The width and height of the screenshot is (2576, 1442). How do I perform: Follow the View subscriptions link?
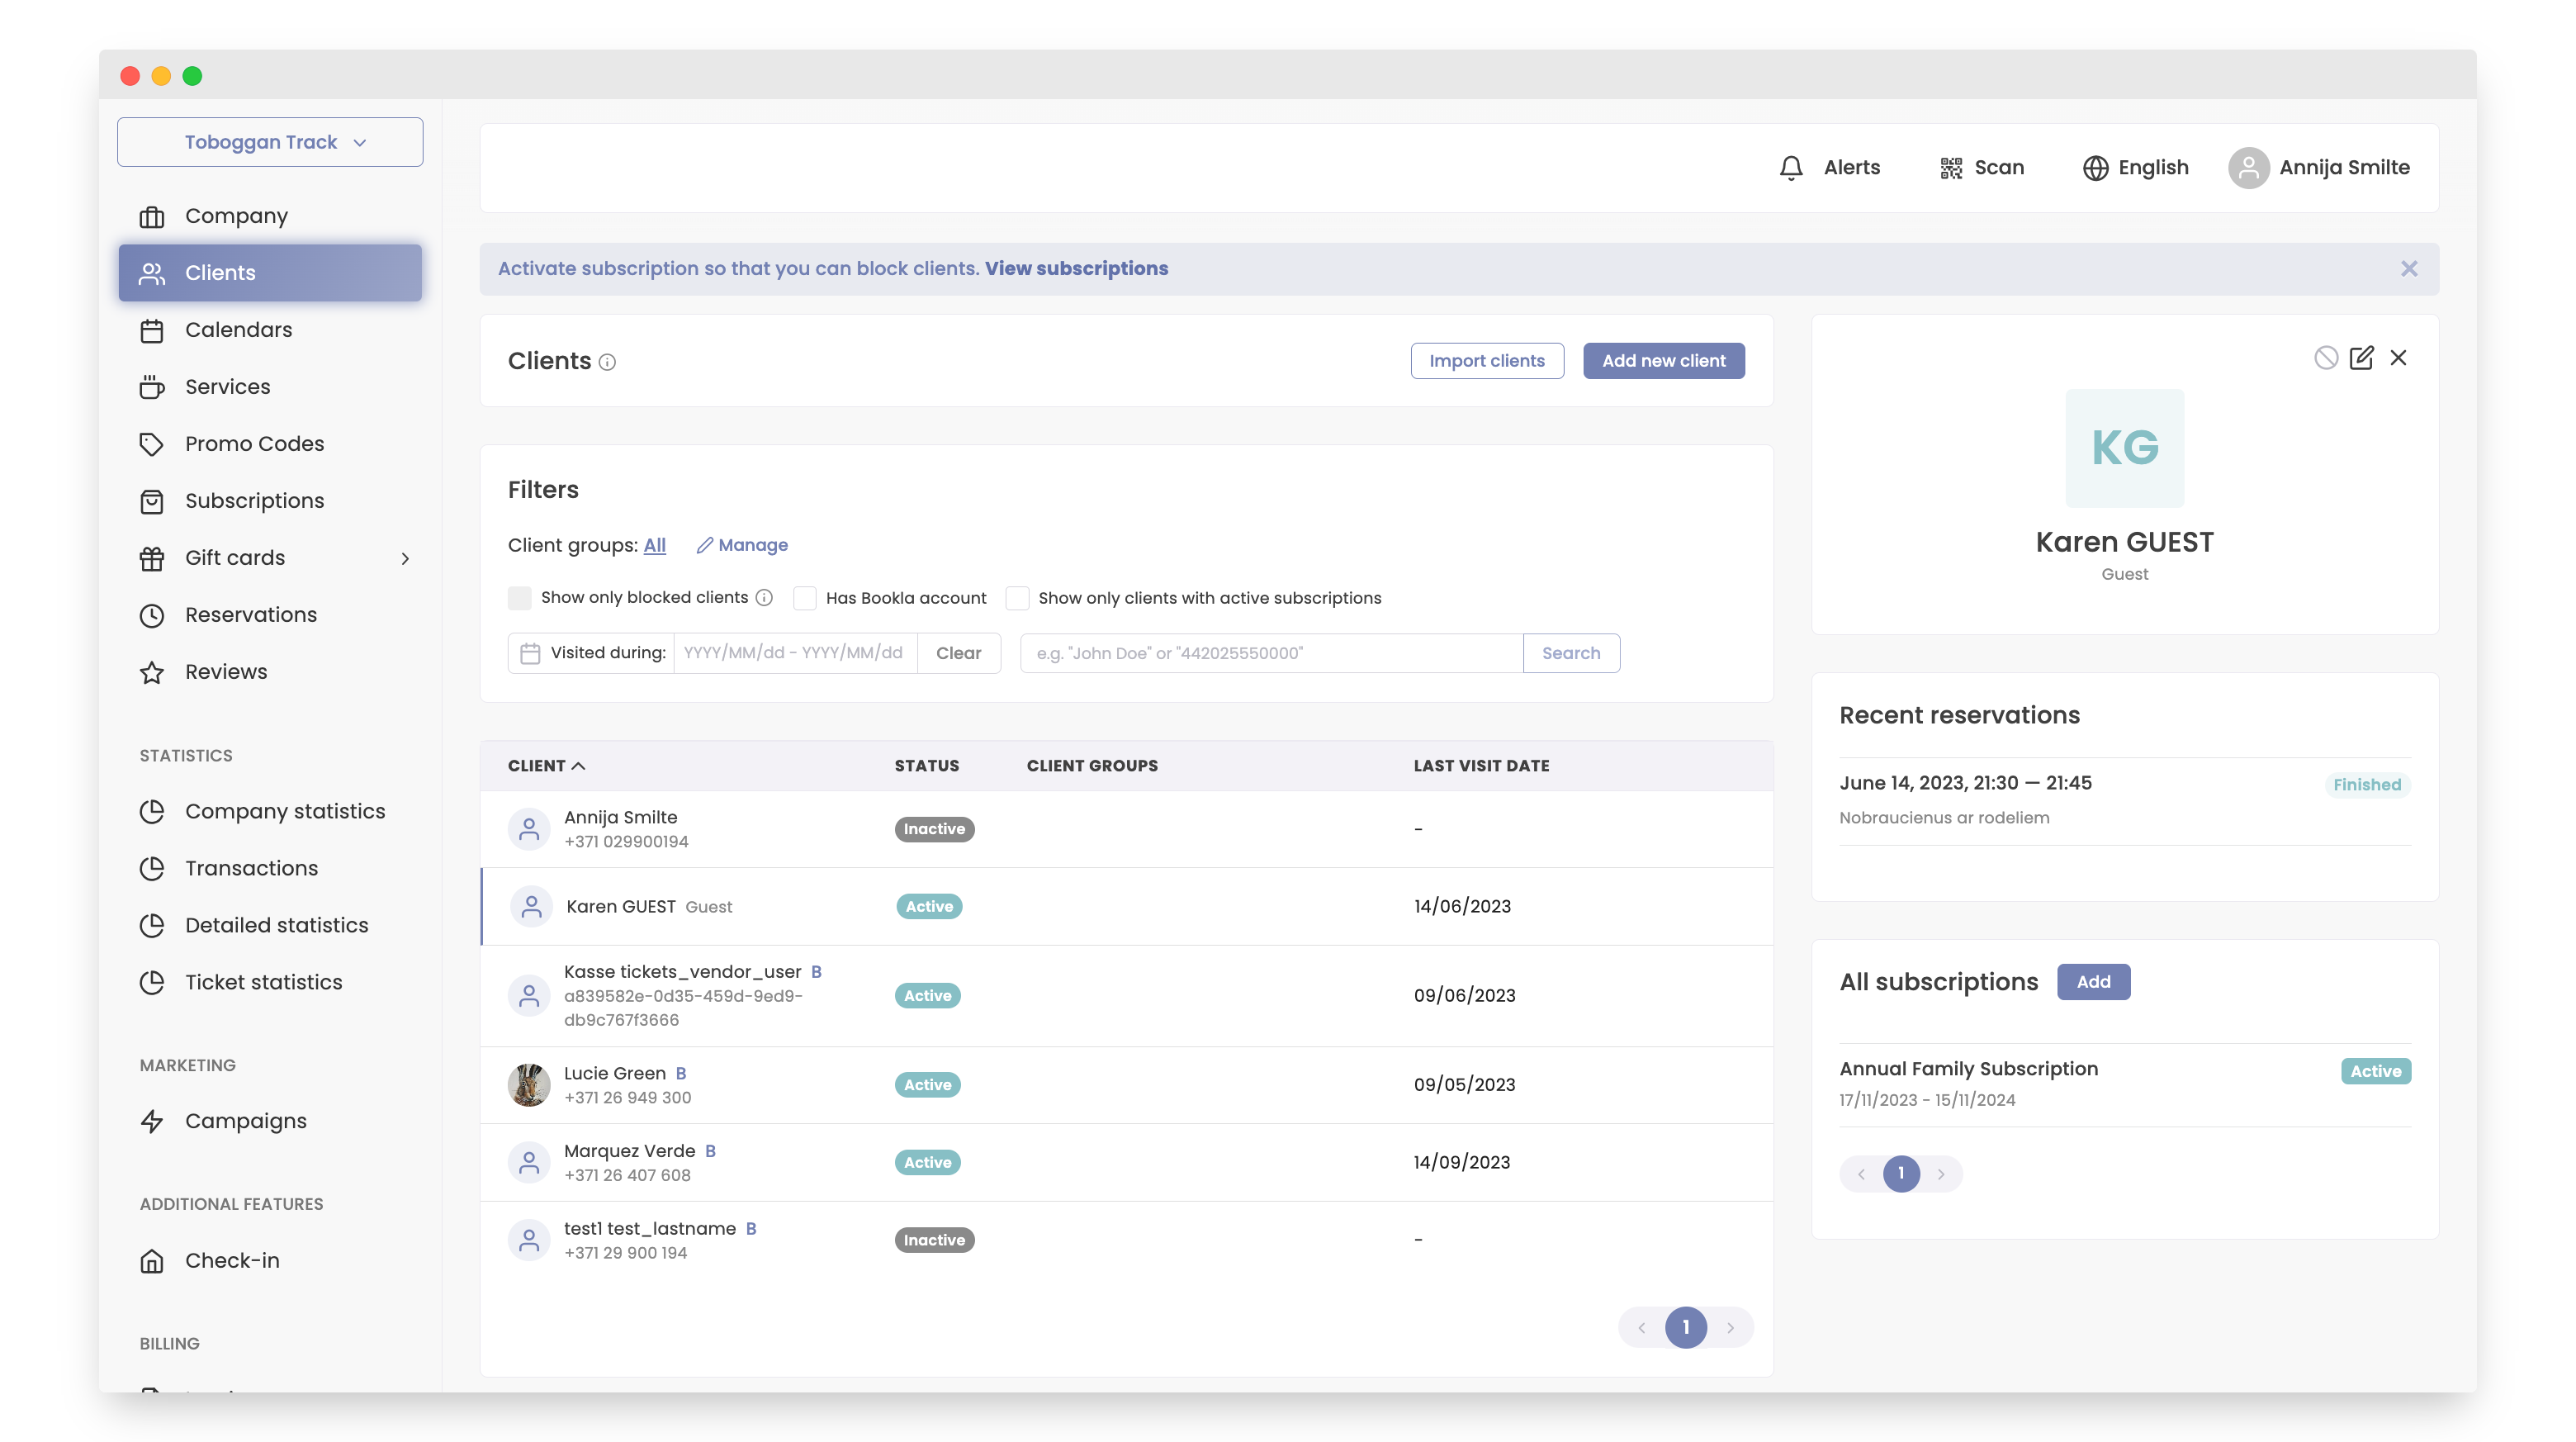[x=1076, y=269]
